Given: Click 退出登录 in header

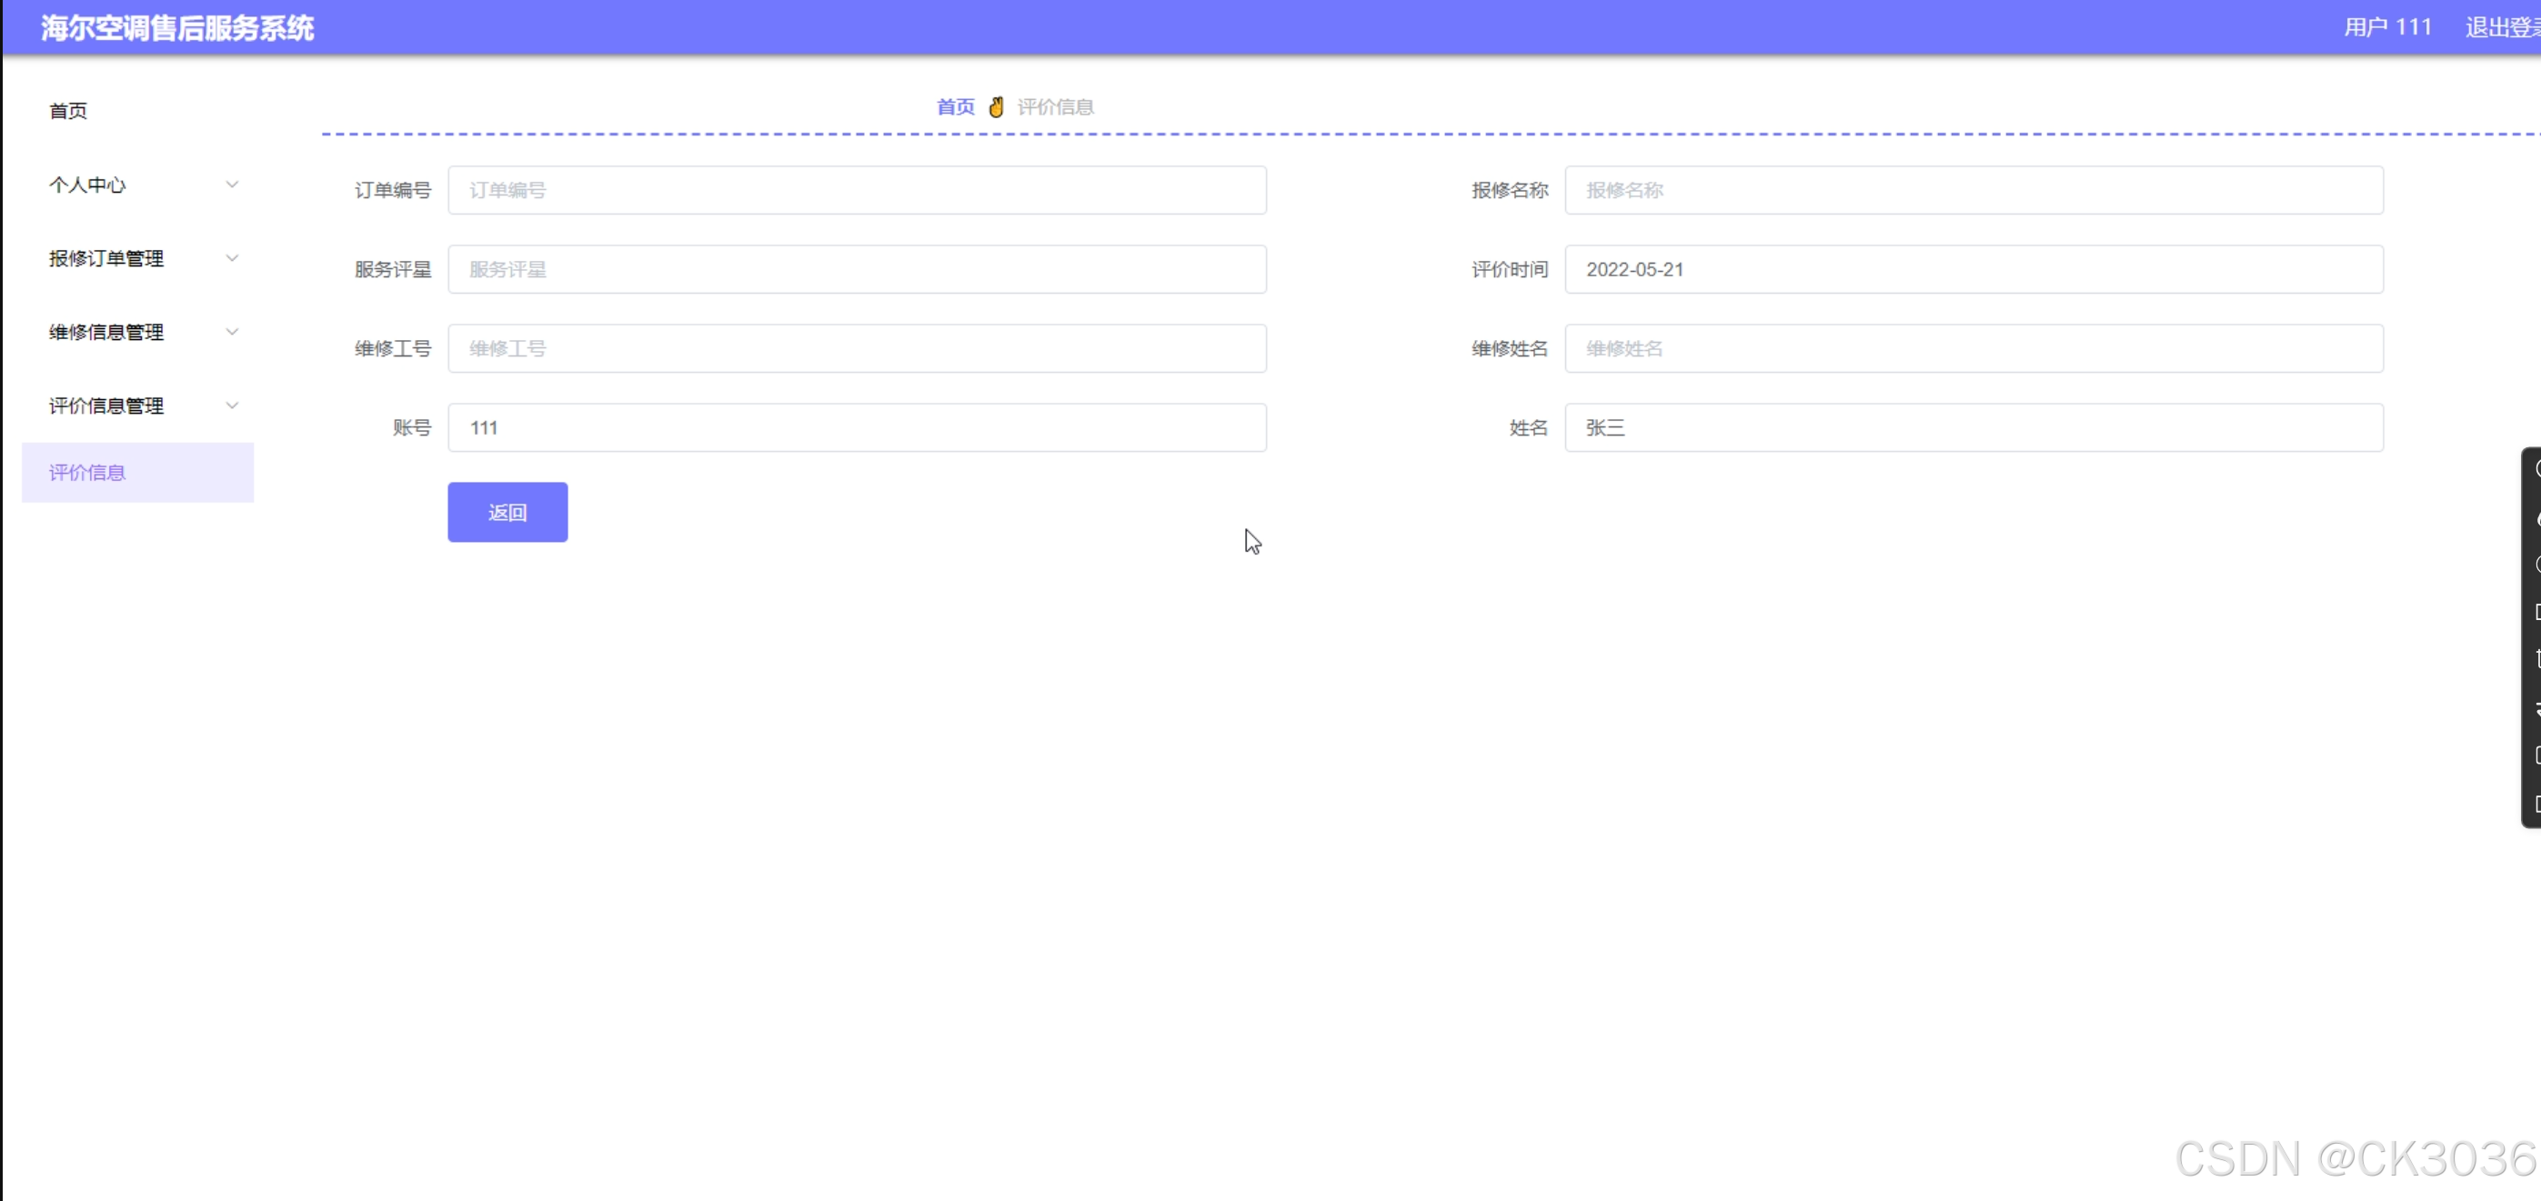Looking at the screenshot, I should 2501,27.
